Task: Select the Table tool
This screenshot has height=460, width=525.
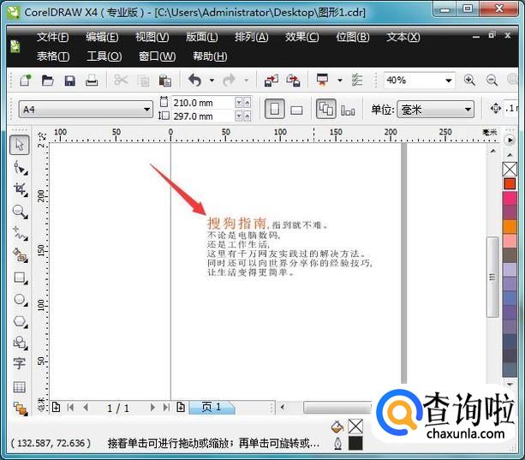Action: click(20, 387)
